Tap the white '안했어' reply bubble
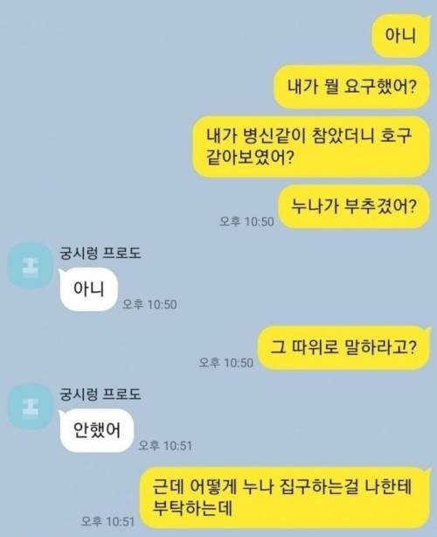437x537 pixels. click(96, 430)
